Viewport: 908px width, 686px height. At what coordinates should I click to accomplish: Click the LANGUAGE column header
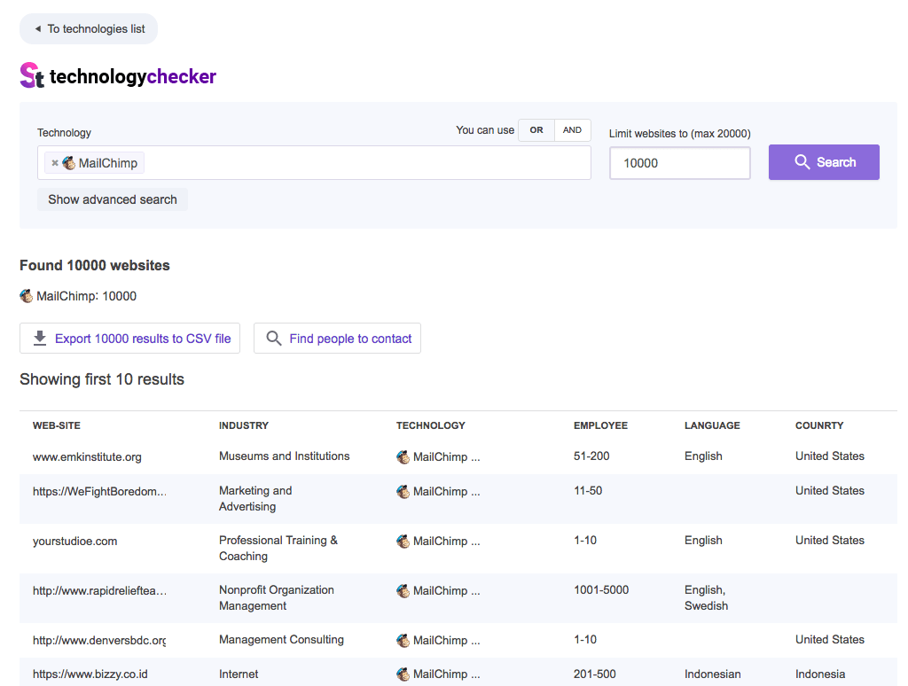pos(712,425)
